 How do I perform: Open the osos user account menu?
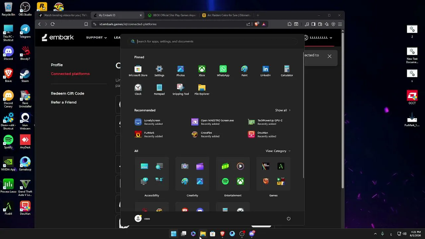(x=142, y=218)
